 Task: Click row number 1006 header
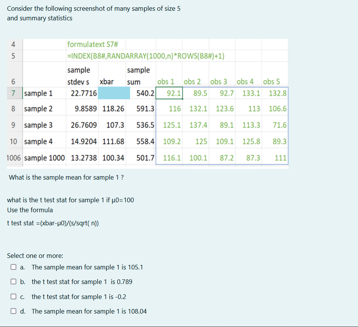point(13,158)
